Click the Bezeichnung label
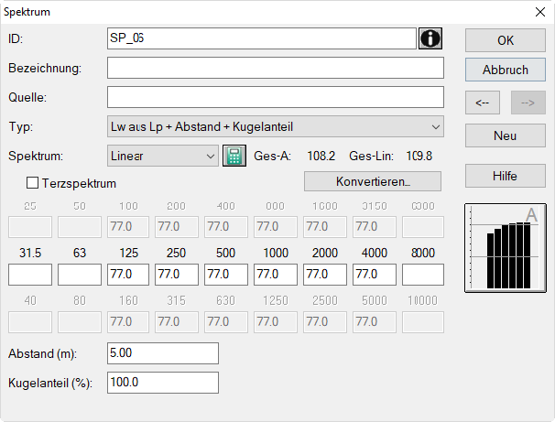Viewport: 555px width, 422px height. [45, 68]
